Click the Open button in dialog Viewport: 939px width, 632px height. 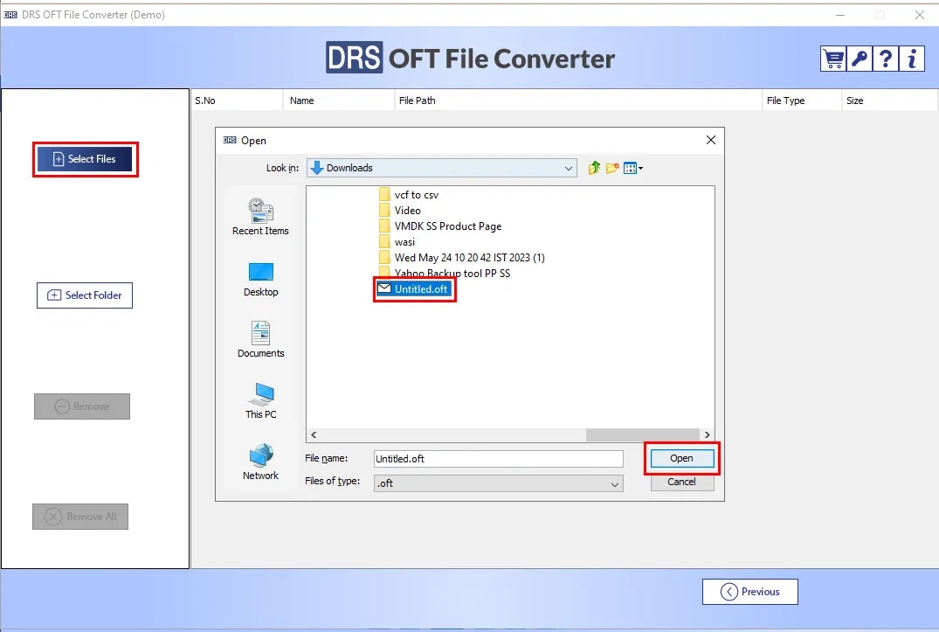pos(681,458)
